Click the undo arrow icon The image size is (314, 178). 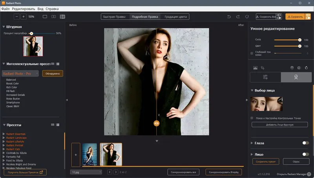point(229,17)
